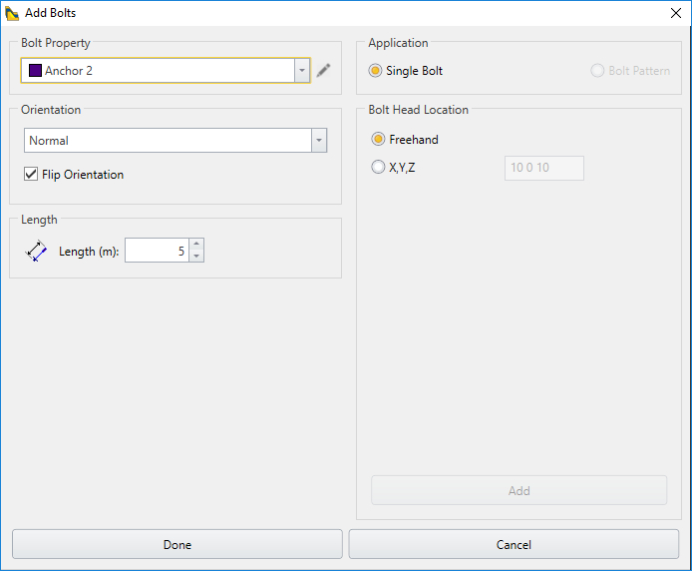This screenshot has height=571, width=692.
Task: Select Freehand bolt head location
Action: pyautogui.click(x=379, y=140)
